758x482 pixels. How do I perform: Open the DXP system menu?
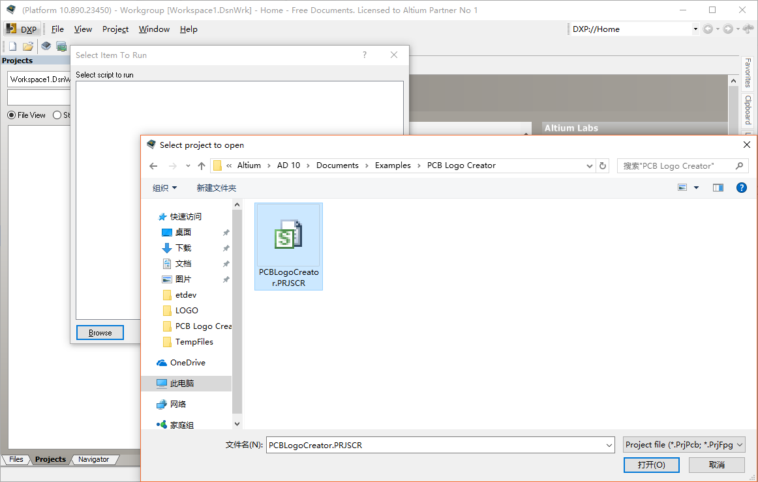click(x=22, y=29)
